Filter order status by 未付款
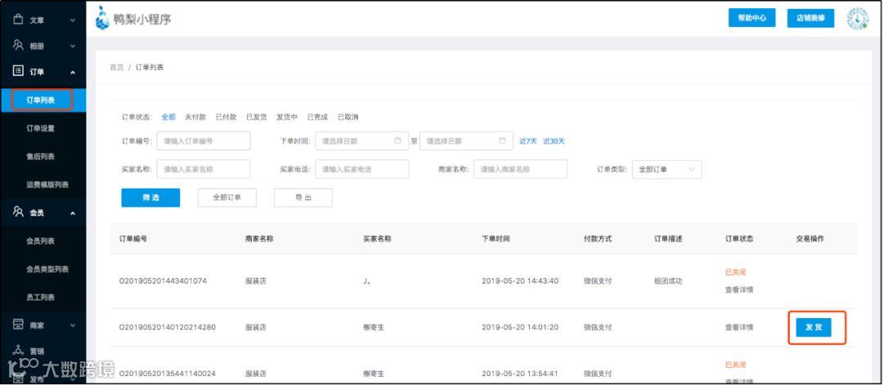This screenshot has height=385, width=883. (x=195, y=117)
